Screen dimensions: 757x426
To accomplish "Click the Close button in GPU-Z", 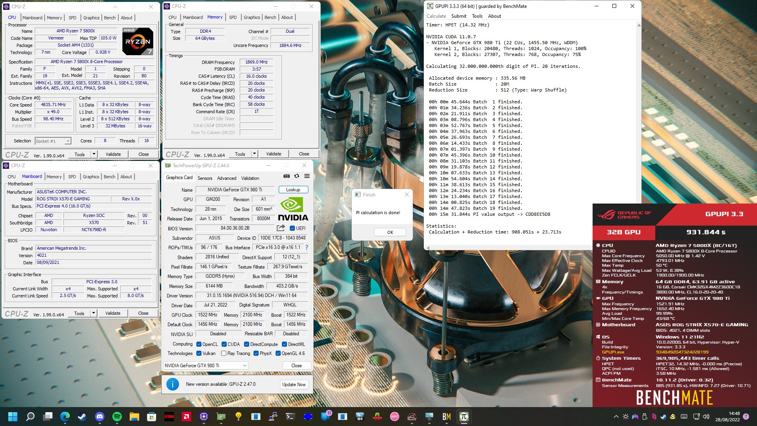I will point(296,366).
